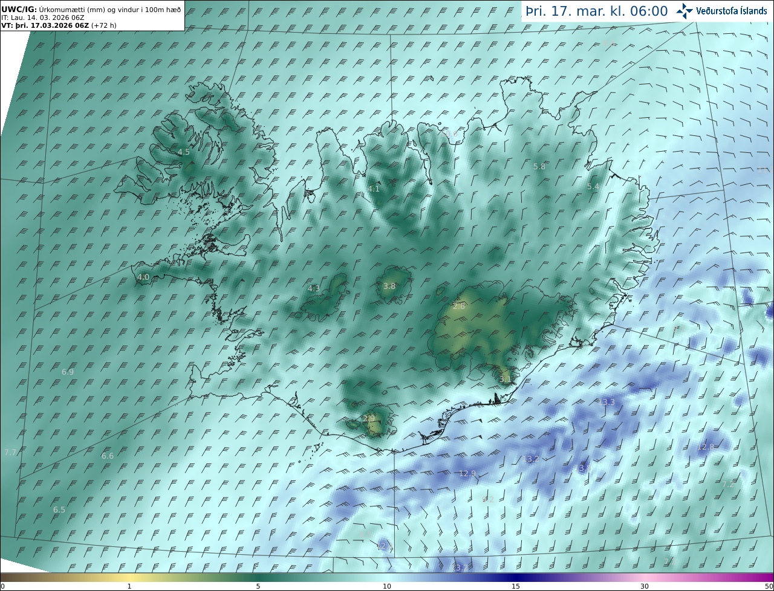Click the 2.8 value on Vatnajökull glacier
Image resolution: width=774 pixels, height=591 pixels.
pos(459,306)
